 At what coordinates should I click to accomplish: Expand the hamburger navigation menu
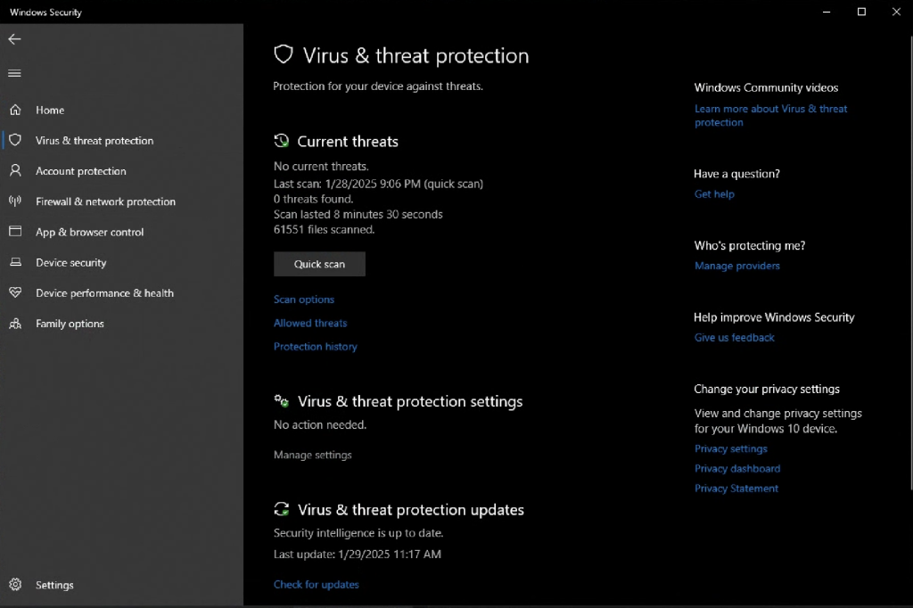tap(14, 73)
